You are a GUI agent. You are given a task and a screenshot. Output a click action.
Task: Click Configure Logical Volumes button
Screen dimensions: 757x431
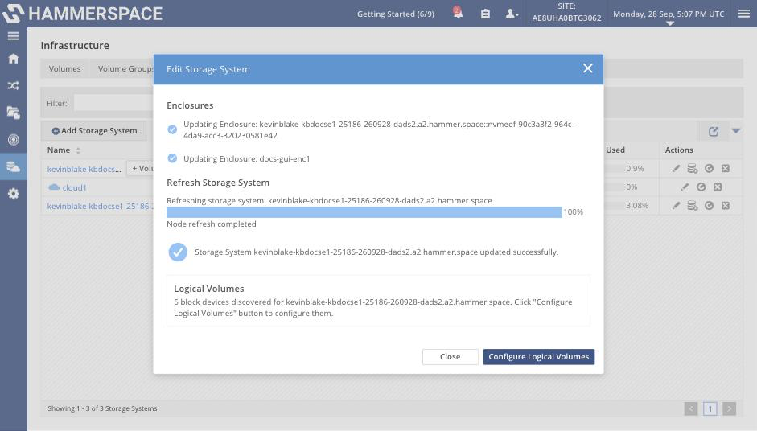coord(539,357)
